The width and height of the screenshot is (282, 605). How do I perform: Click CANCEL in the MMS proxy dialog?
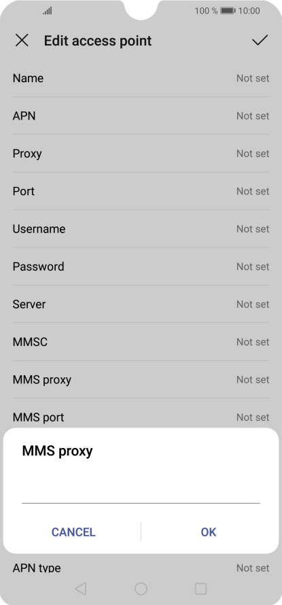(x=73, y=532)
